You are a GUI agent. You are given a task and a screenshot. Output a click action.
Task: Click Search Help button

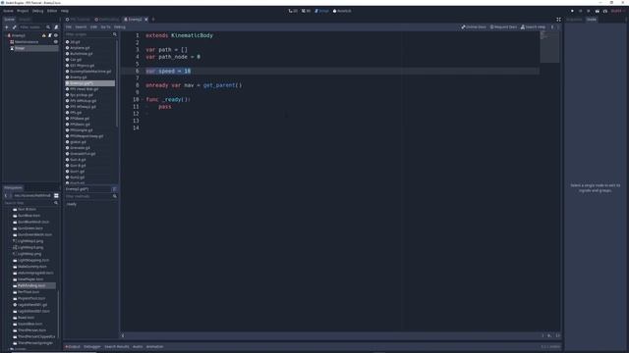(x=533, y=27)
